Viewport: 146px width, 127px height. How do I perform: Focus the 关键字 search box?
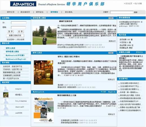pyautogui.click(x=121, y=12)
